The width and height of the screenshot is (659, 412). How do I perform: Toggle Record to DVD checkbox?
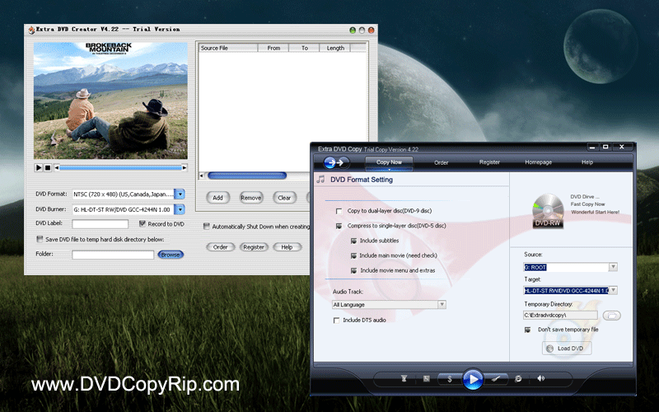pos(143,223)
